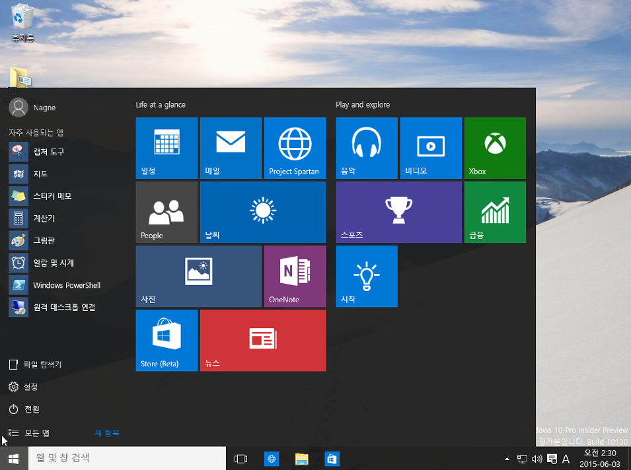Launch the OneNote tile
This screenshot has height=470, width=631.
(295, 276)
